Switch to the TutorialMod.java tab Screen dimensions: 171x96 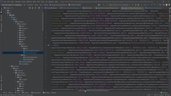coord(52,8)
